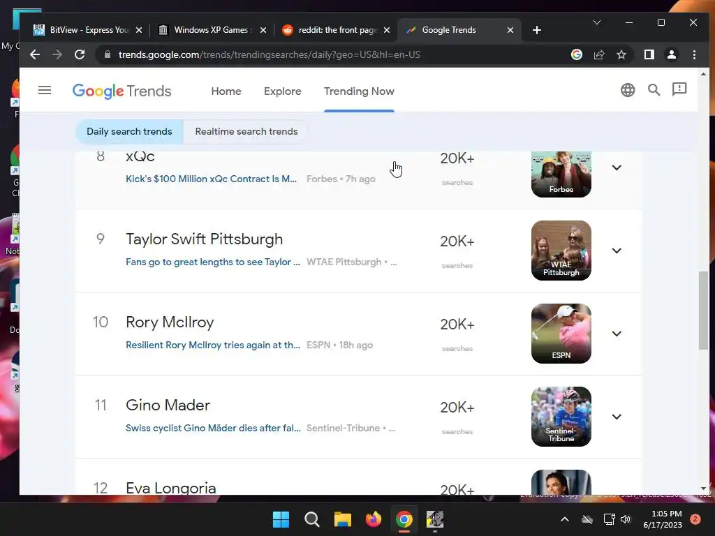
Task: Expand the xQc trend row chevron
Action: pos(617,167)
